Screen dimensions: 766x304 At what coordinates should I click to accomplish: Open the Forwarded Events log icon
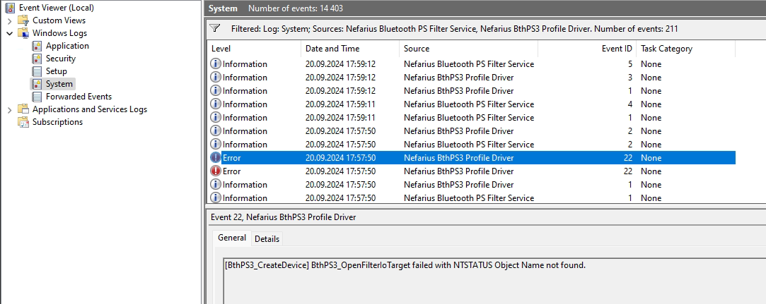(37, 97)
